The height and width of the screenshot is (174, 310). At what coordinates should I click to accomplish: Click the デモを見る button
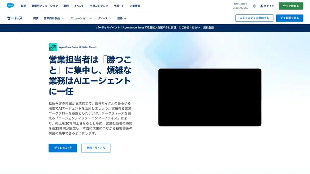(x=63, y=148)
